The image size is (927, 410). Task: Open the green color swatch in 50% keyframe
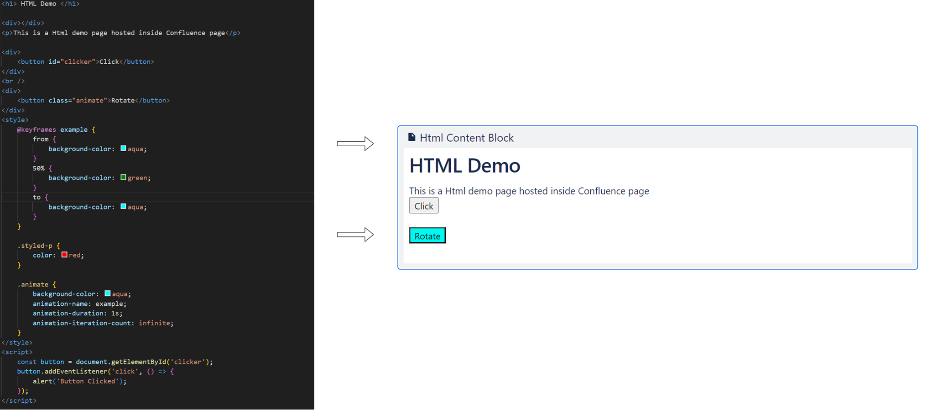[123, 177]
